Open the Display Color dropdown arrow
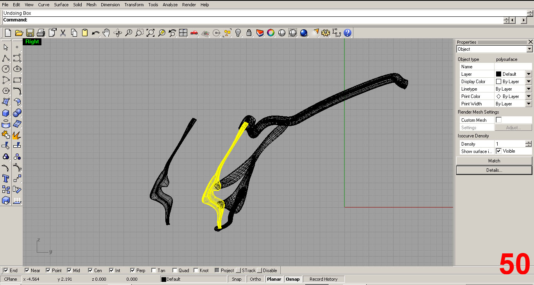 click(529, 81)
